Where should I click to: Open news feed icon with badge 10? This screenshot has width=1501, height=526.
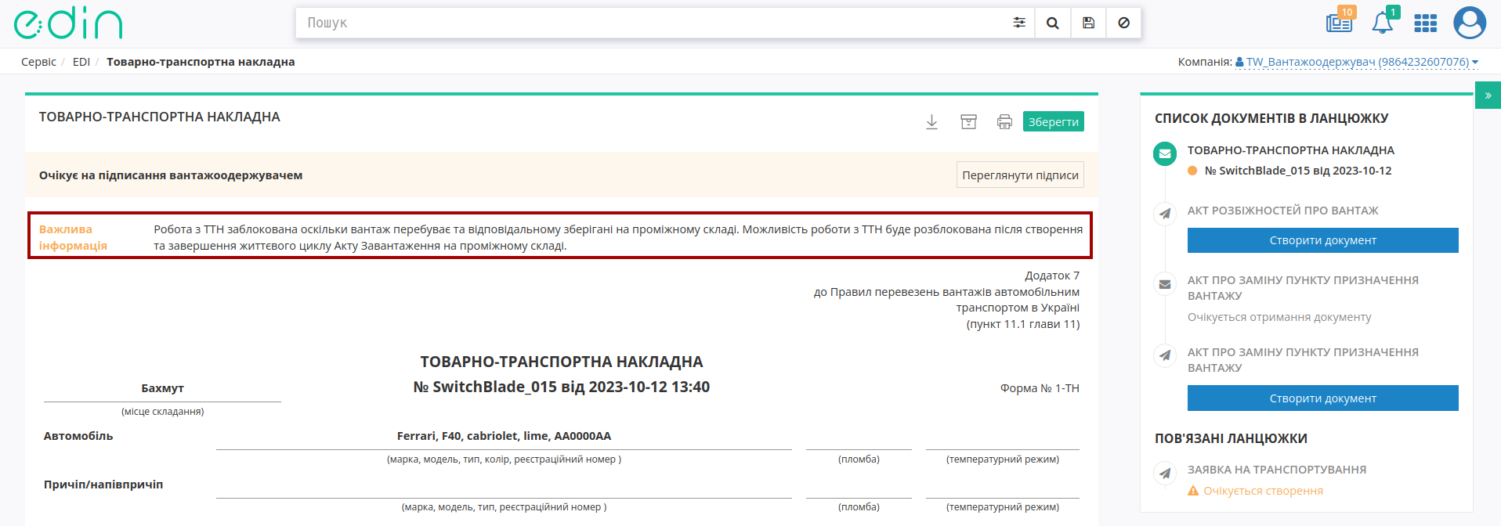(1340, 22)
